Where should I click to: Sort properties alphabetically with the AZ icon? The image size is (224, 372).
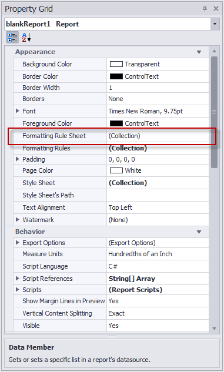click(x=26, y=38)
